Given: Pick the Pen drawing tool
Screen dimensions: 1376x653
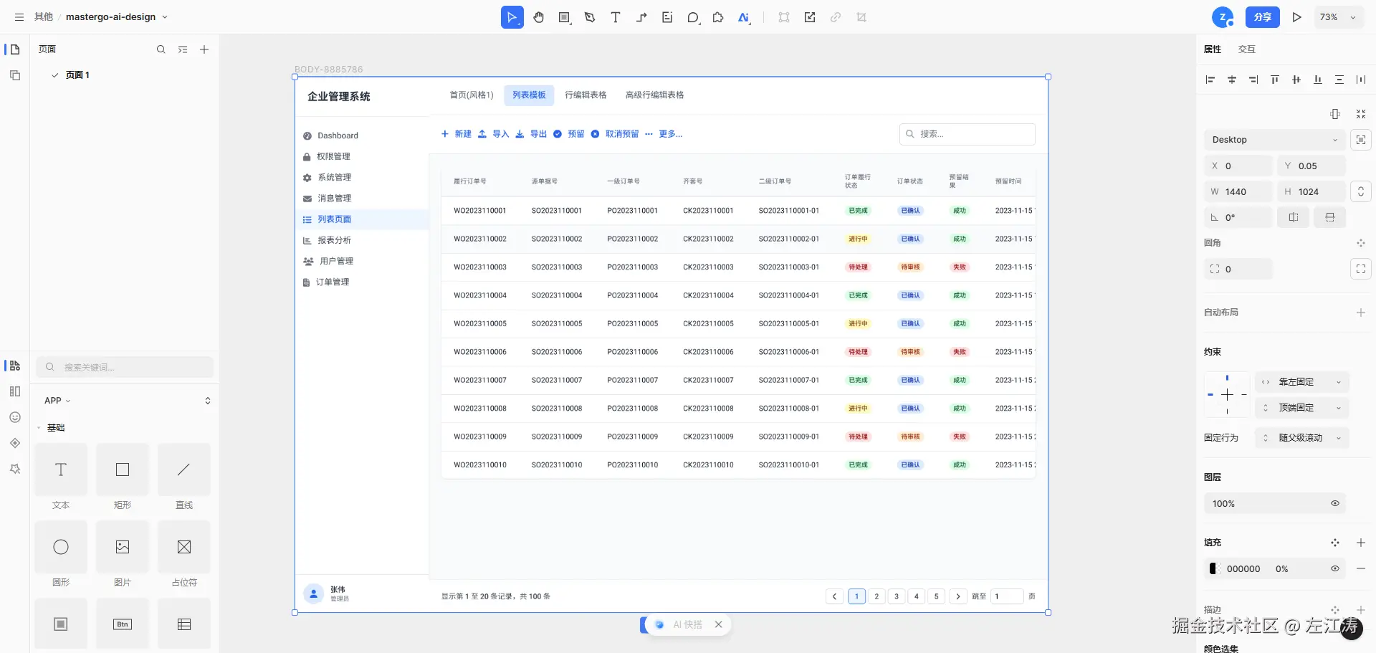Looking at the screenshot, I should [x=590, y=17].
